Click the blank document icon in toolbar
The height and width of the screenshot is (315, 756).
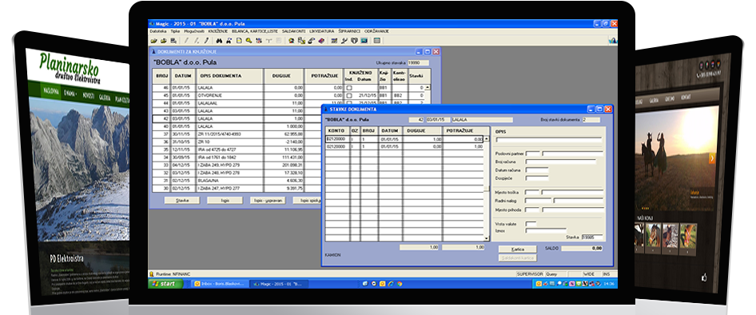pyautogui.click(x=239, y=41)
